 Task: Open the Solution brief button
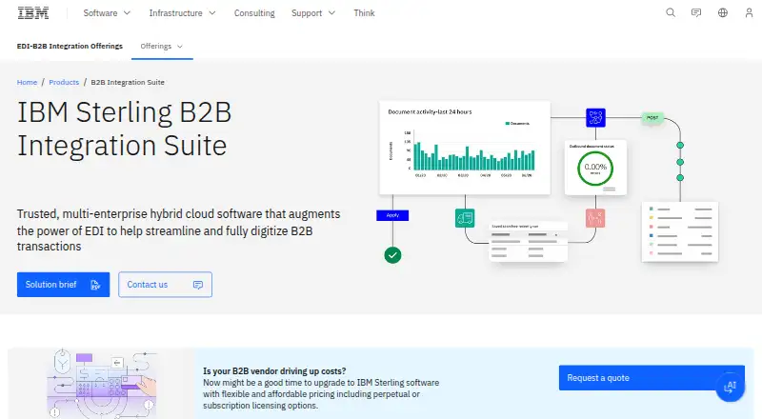click(63, 285)
